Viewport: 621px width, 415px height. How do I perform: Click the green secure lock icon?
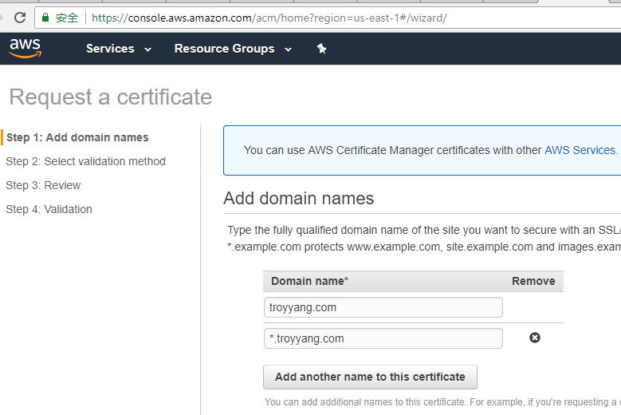45,18
